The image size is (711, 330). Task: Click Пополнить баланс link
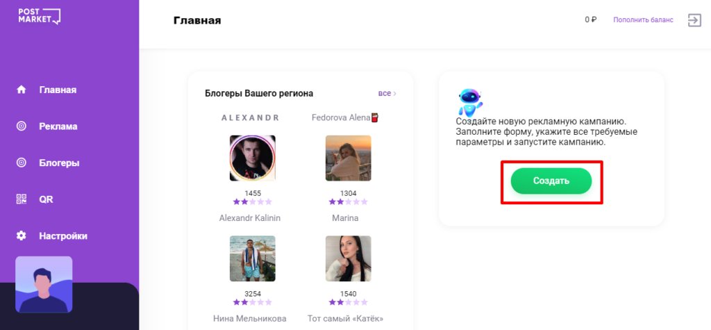(x=643, y=20)
